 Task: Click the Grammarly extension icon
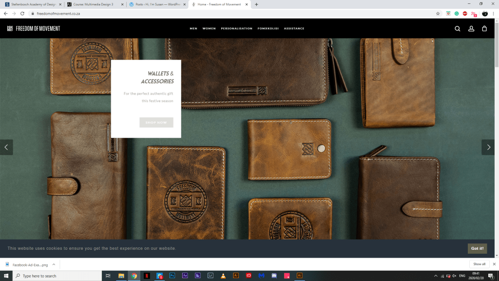(457, 14)
